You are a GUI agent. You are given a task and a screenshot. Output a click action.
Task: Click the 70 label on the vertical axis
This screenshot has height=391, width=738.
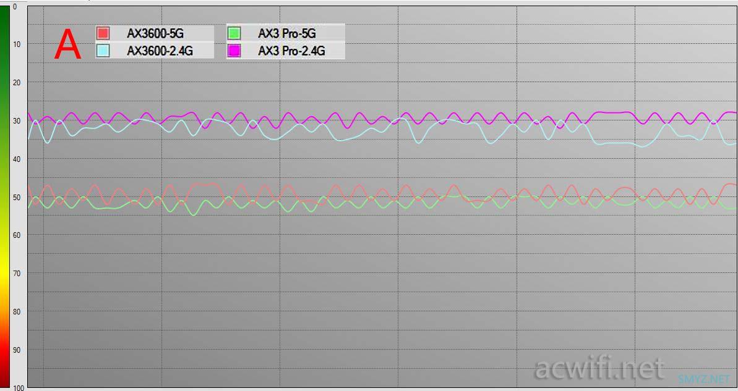(x=17, y=273)
